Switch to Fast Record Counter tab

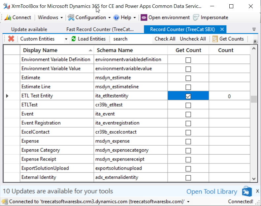(x=100, y=29)
